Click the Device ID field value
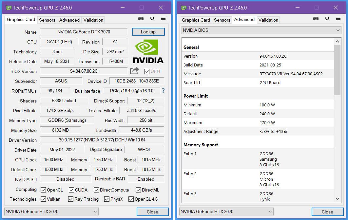 click(x=137, y=81)
